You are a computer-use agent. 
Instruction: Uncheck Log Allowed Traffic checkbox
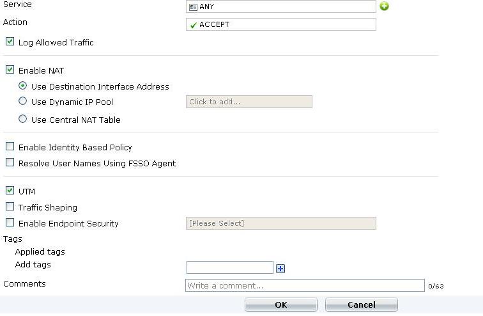[x=10, y=42]
